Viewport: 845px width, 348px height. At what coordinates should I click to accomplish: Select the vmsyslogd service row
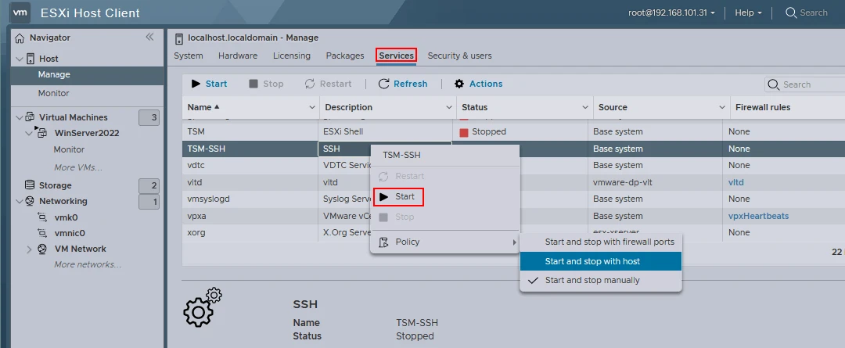click(513, 199)
